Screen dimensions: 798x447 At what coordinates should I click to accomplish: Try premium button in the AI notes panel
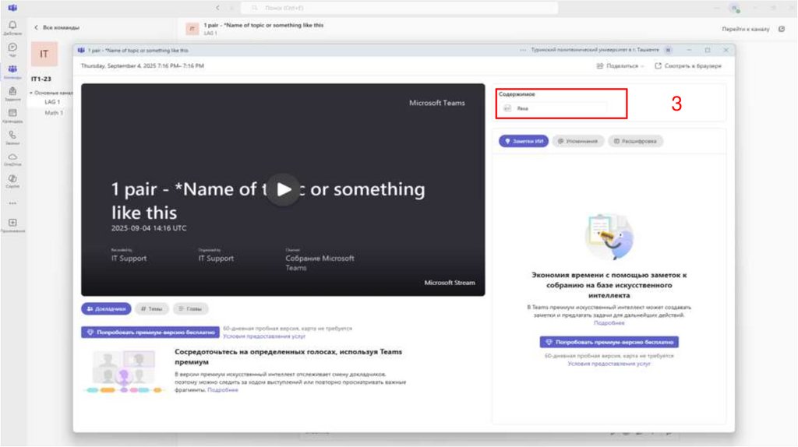609,342
